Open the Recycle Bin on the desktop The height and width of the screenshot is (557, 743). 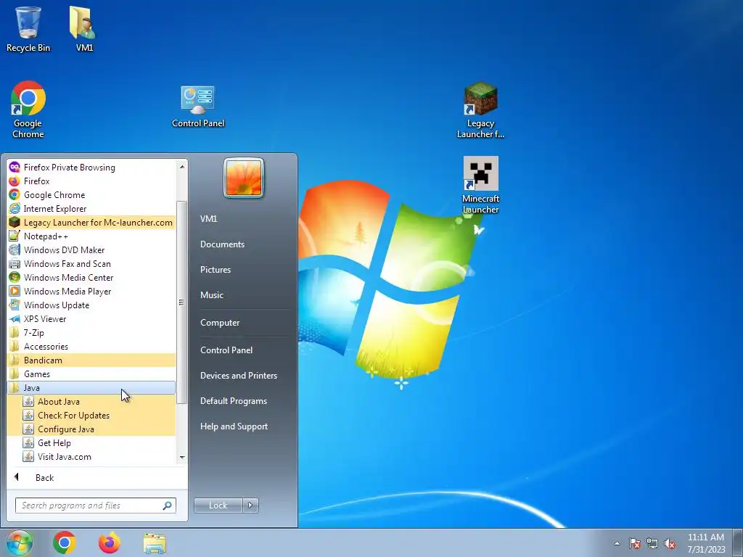tap(28, 29)
